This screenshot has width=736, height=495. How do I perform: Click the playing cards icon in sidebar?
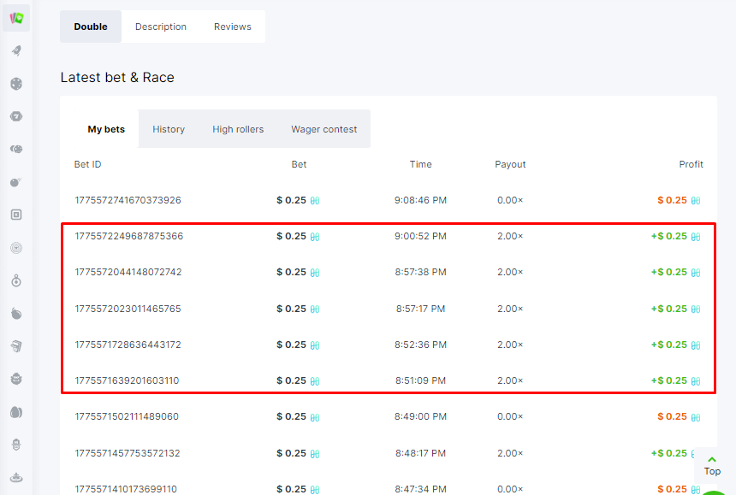(x=16, y=18)
